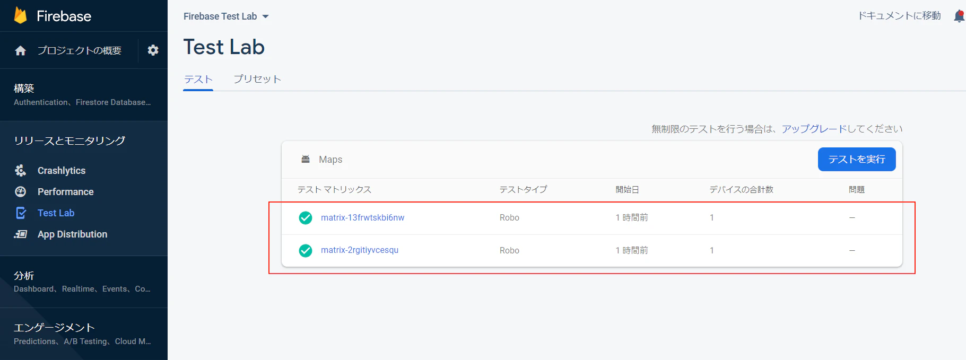This screenshot has width=966, height=360.
Task: Expand the エンゲージメント sidebar section
Action: coord(83,334)
